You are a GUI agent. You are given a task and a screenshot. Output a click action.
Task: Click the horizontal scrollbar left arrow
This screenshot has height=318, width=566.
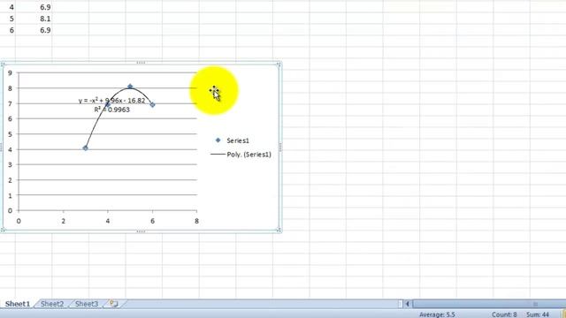click(408, 304)
